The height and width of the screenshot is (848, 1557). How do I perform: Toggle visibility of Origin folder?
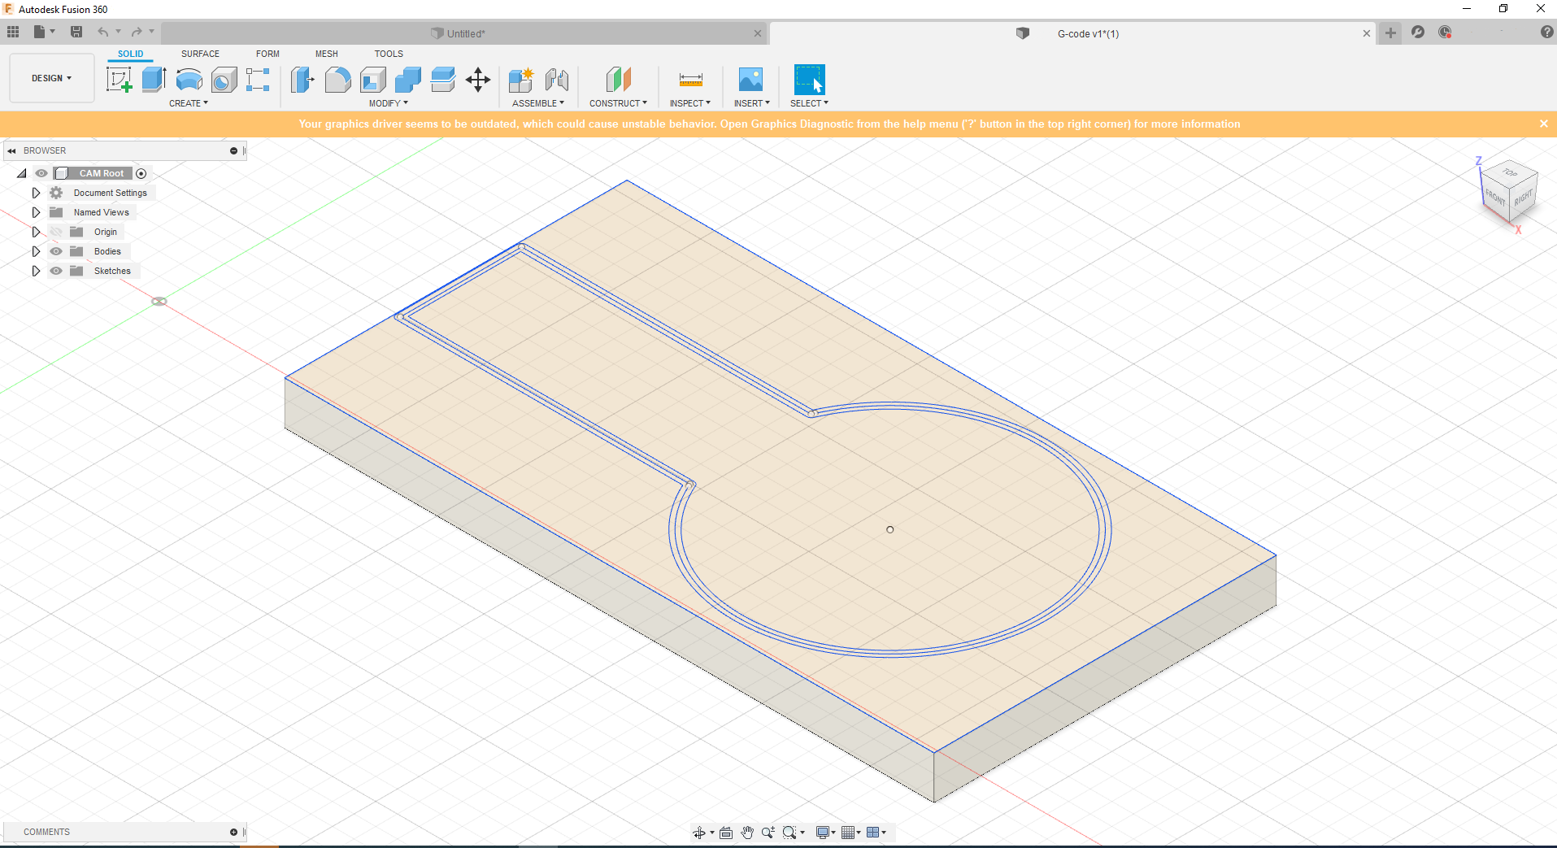coord(56,232)
